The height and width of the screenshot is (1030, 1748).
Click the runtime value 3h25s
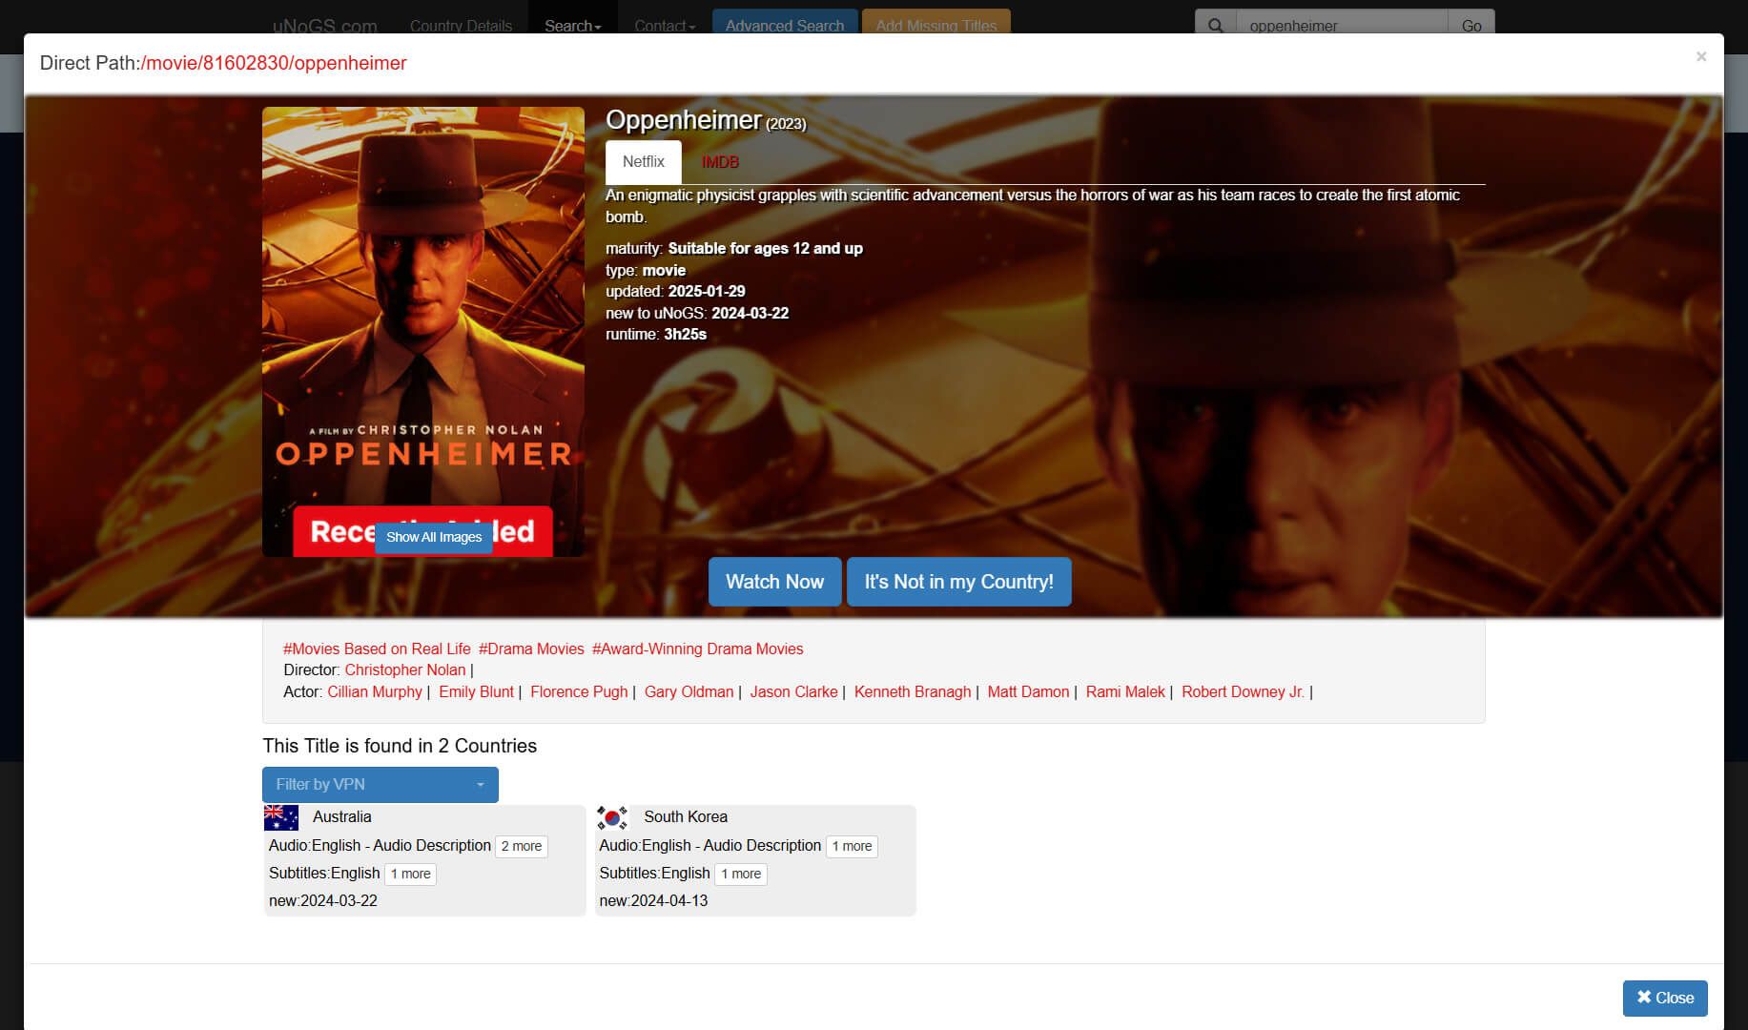(x=685, y=334)
